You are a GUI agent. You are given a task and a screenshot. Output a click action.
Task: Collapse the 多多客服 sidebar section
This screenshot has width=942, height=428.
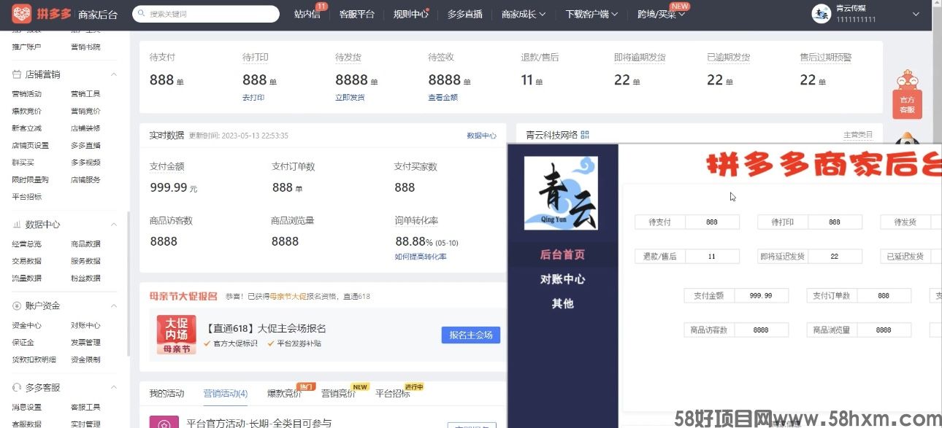coord(113,387)
